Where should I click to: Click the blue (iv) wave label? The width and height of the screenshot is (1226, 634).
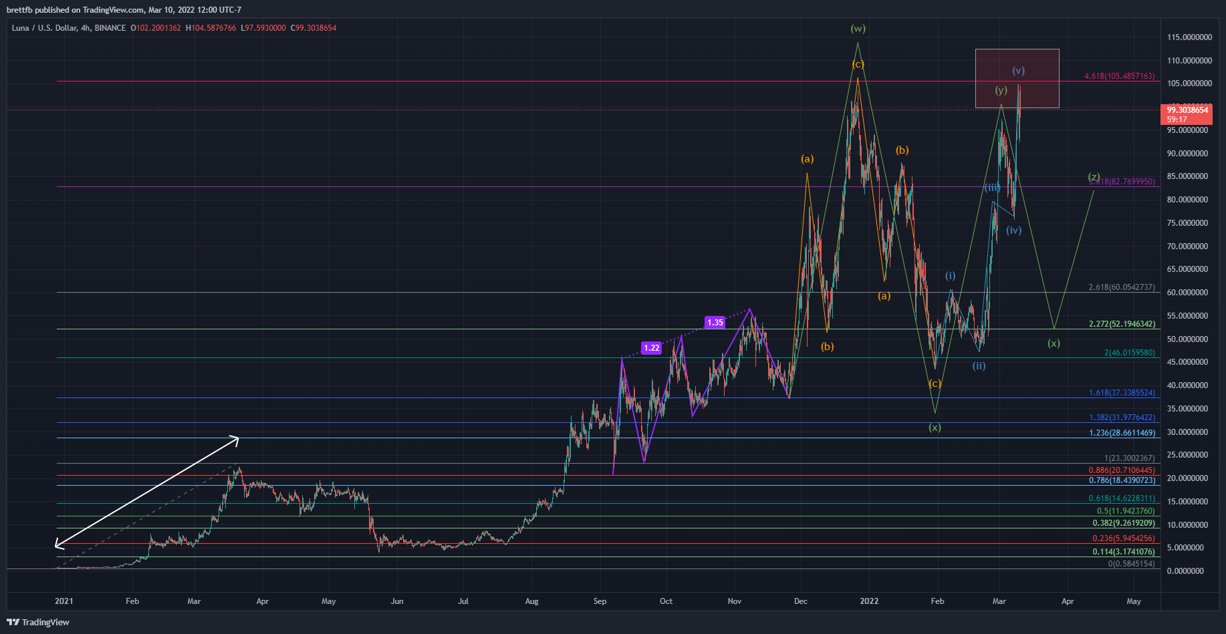pyautogui.click(x=1014, y=230)
